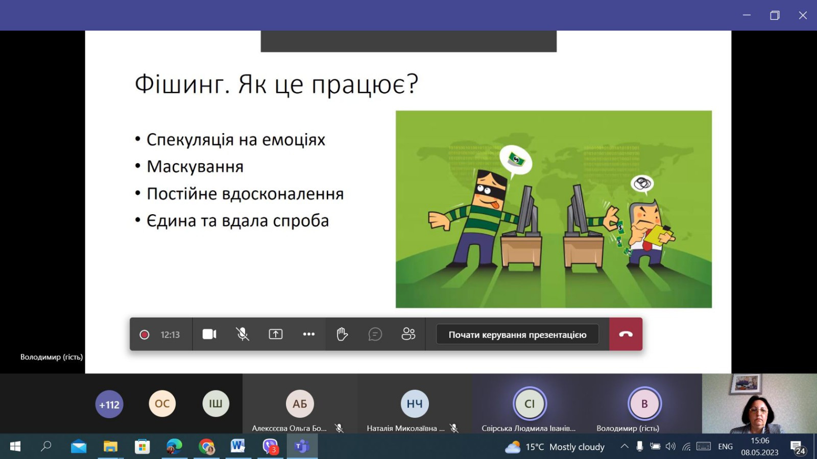817x459 pixels.
Task: Open Microsoft Teams from the taskbar
Action: tap(302, 447)
